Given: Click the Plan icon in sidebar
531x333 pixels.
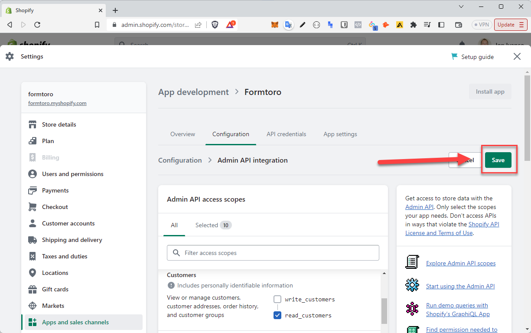Looking at the screenshot, I should click(33, 141).
